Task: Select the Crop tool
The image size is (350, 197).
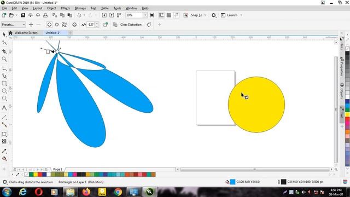Action: point(4,51)
